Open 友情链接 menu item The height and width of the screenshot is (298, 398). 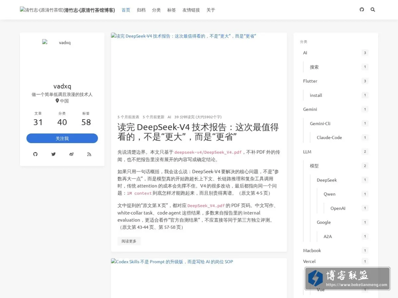coord(191,10)
